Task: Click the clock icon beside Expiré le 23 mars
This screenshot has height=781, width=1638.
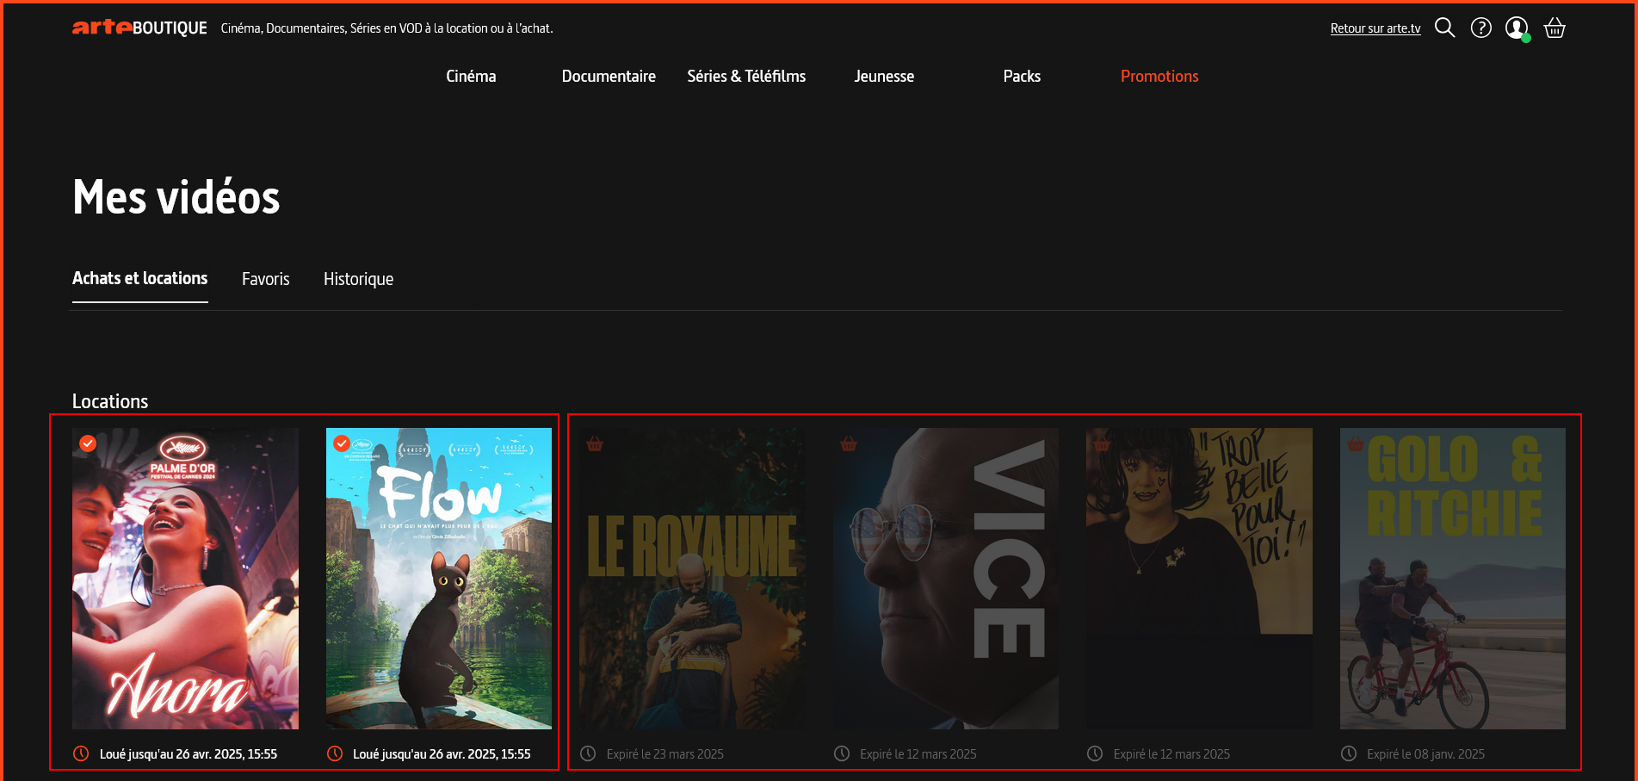Action: click(588, 753)
